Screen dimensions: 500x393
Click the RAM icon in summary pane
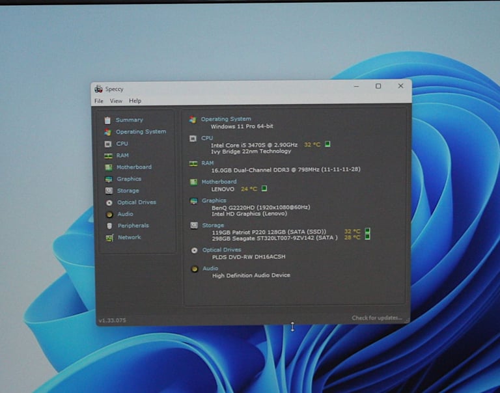(x=193, y=163)
